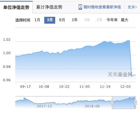The width and height of the screenshot is (140, 113).
Task: Select the 今年来 time range
Action: click(112, 20)
